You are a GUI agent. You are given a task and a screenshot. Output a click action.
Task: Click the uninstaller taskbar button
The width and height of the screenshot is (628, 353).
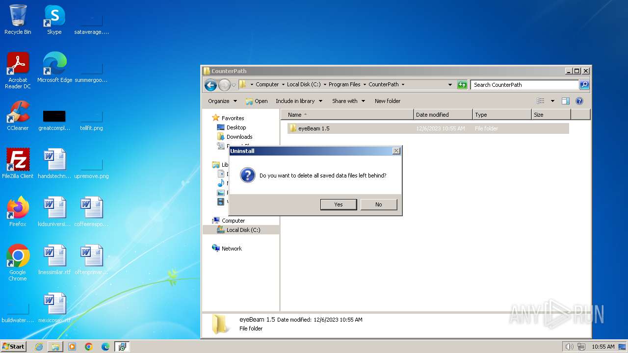tap(122, 347)
